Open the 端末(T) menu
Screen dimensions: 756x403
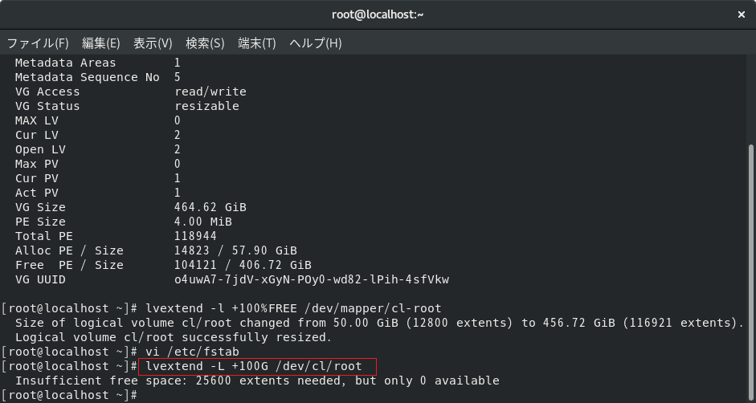257,43
